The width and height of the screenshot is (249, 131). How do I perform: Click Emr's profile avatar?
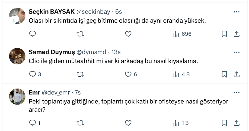coord(17,97)
